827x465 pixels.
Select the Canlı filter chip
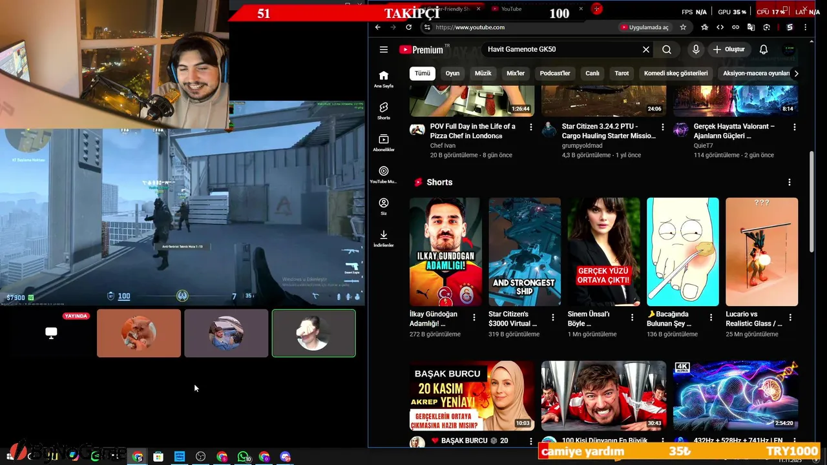coord(592,73)
